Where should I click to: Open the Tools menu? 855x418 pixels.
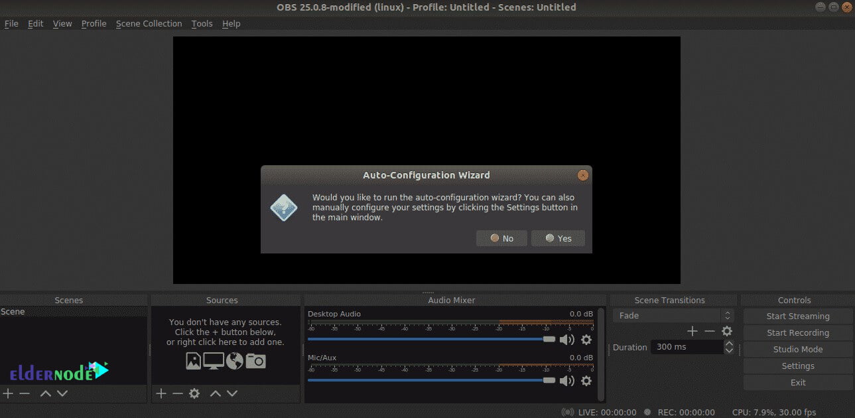click(x=202, y=24)
